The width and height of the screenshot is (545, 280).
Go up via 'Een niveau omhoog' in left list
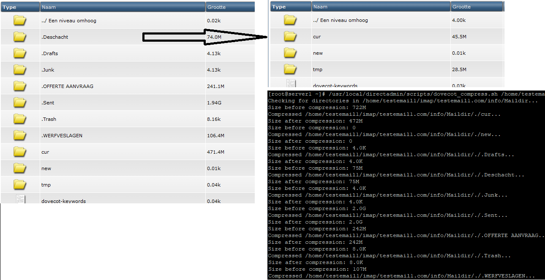pos(69,21)
